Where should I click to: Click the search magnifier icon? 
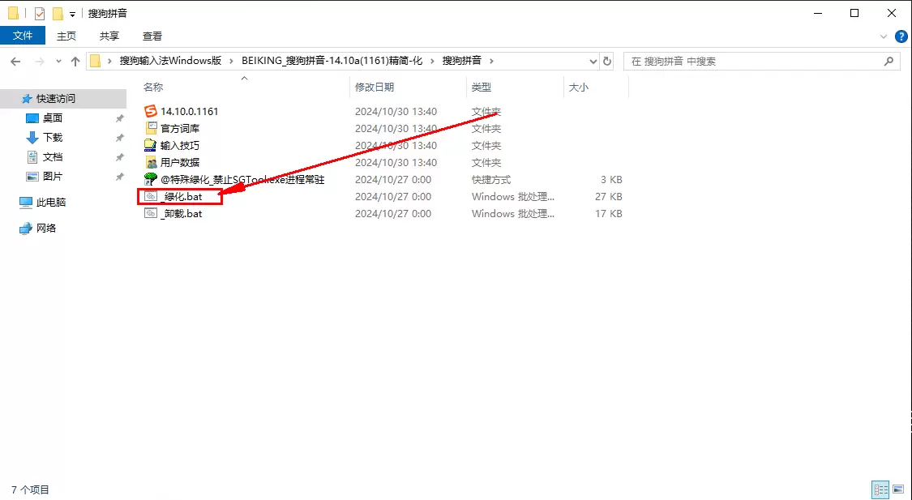(x=888, y=61)
